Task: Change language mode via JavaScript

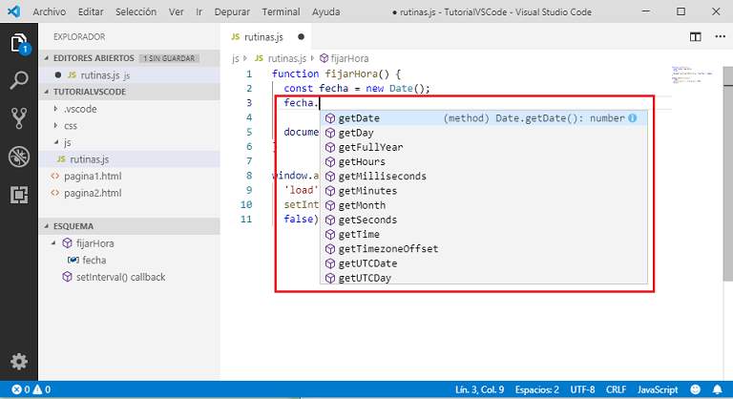Action: [x=658, y=389]
